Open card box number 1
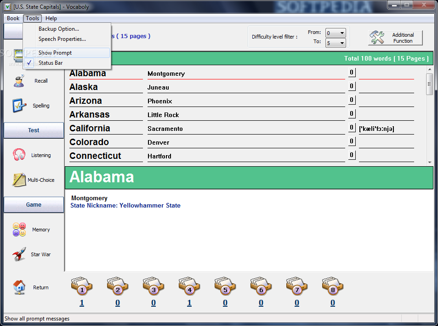Image resolution: width=438 pixels, height=326 pixels. 81,286
